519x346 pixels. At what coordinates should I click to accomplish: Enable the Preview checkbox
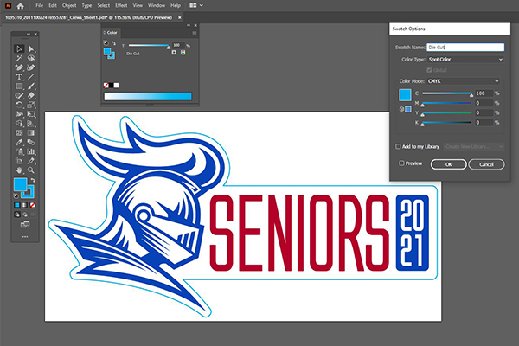(401, 163)
